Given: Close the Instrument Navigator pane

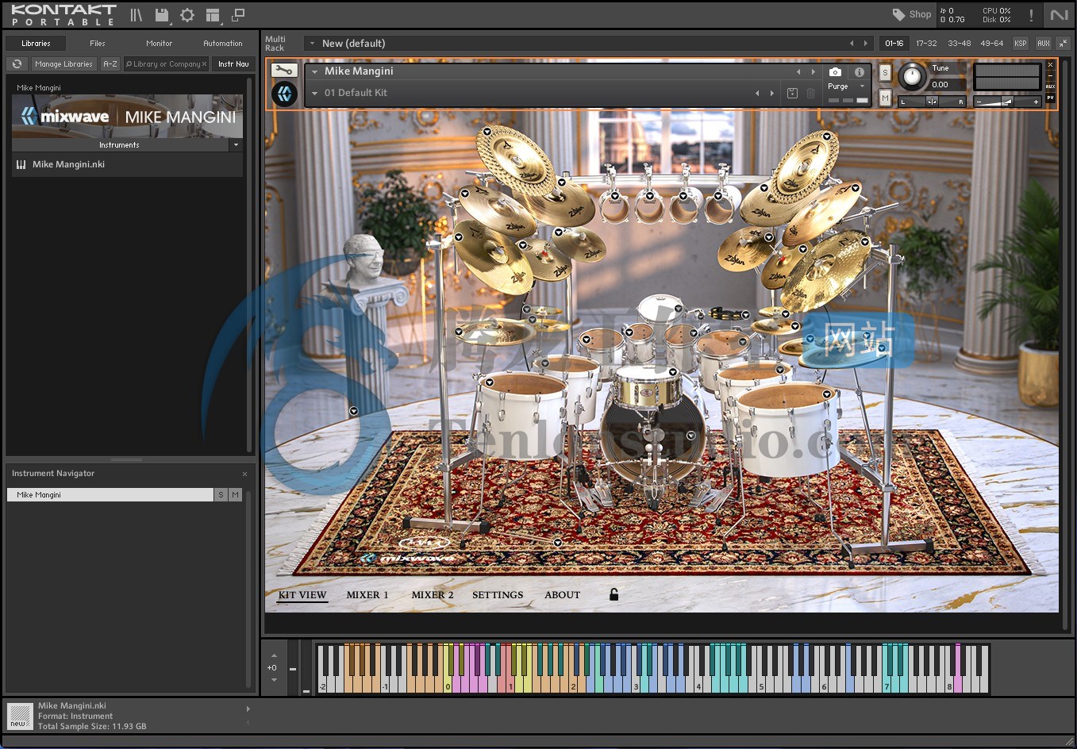Looking at the screenshot, I should (244, 474).
